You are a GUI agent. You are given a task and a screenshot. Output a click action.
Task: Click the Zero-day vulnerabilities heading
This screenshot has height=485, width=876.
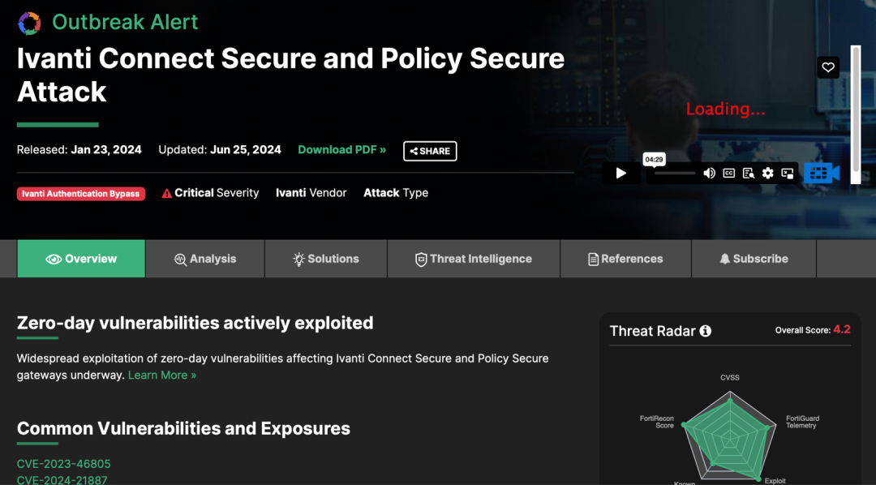[195, 323]
